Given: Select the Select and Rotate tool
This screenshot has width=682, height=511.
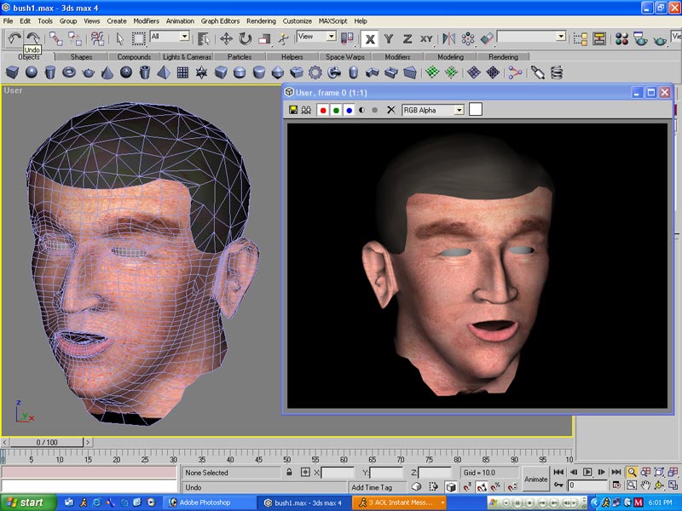Looking at the screenshot, I should (245, 37).
